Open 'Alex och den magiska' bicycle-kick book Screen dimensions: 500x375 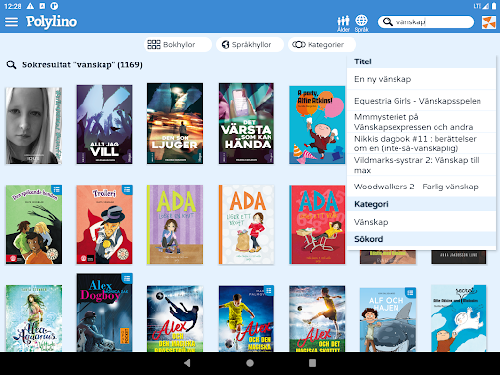click(175, 318)
